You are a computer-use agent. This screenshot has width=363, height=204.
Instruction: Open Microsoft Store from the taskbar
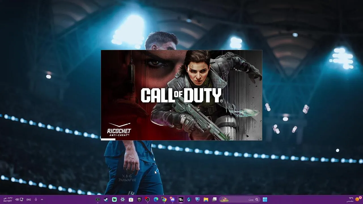click(131, 199)
